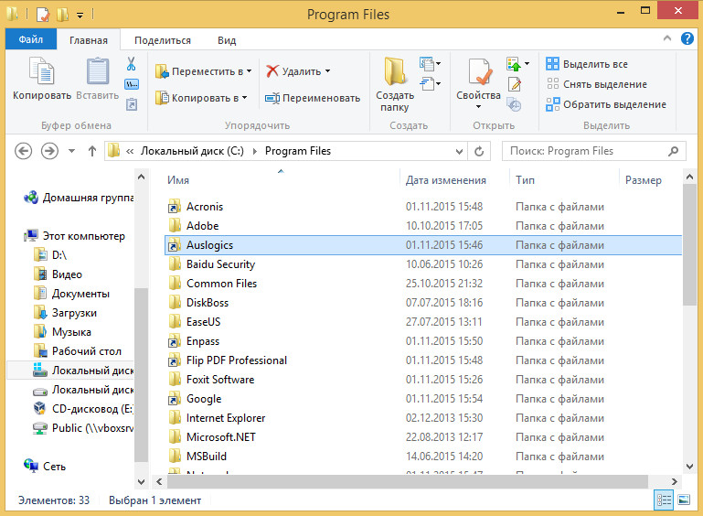703x516 pixels.
Task: Open the Easy access dropdown icon
Action: tap(430, 84)
